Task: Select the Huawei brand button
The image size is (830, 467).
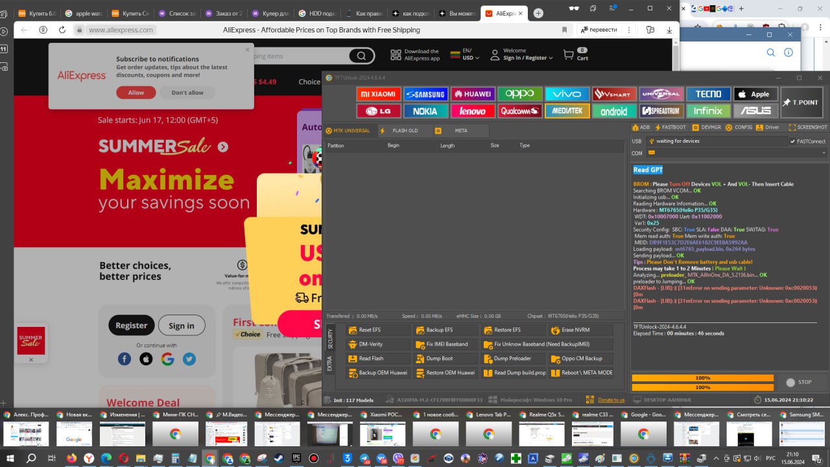Action: point(473,94)
